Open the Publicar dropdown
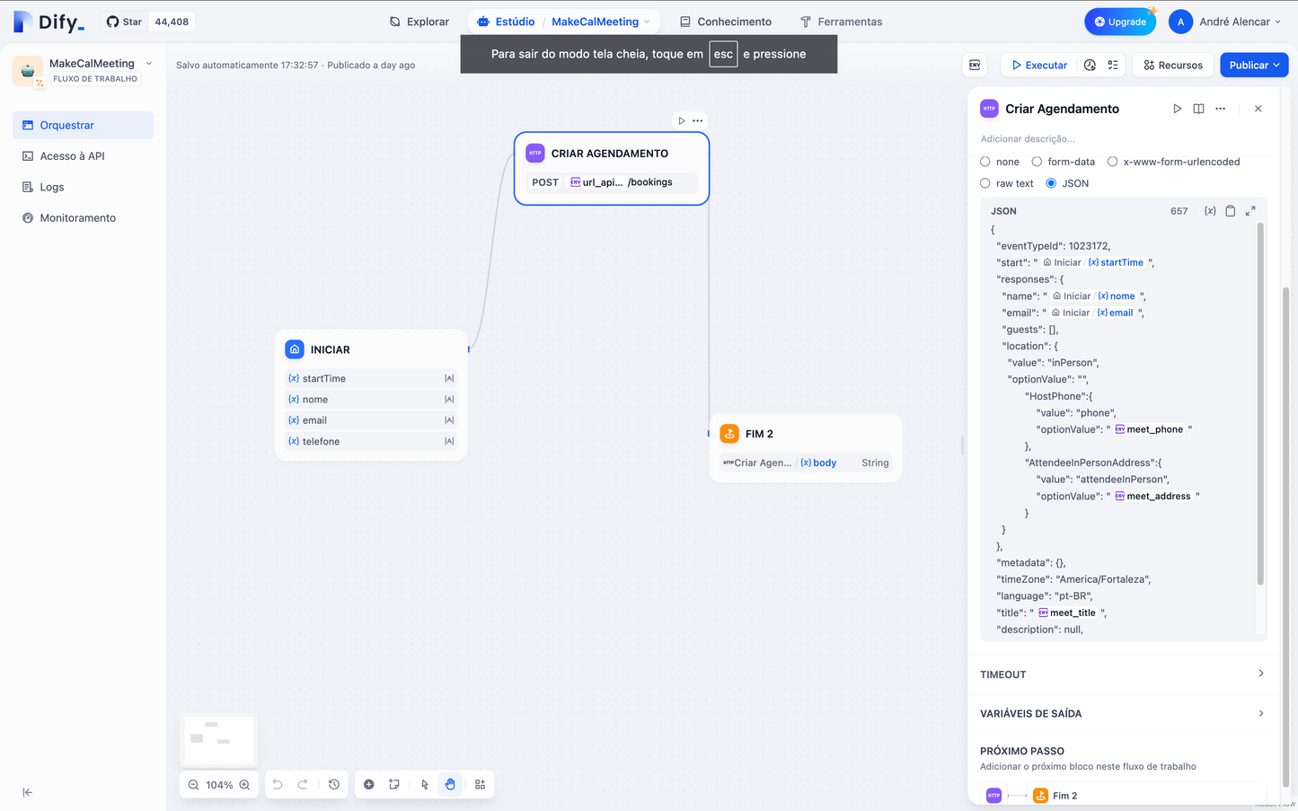 point(1254,65)
